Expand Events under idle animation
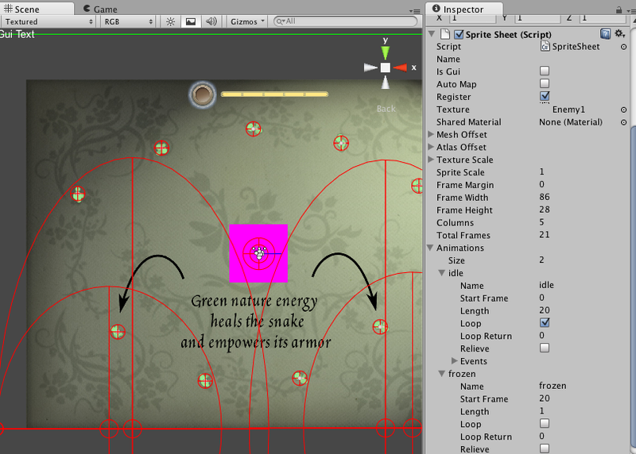Viewport: 636px width, 454px height. 455,360
